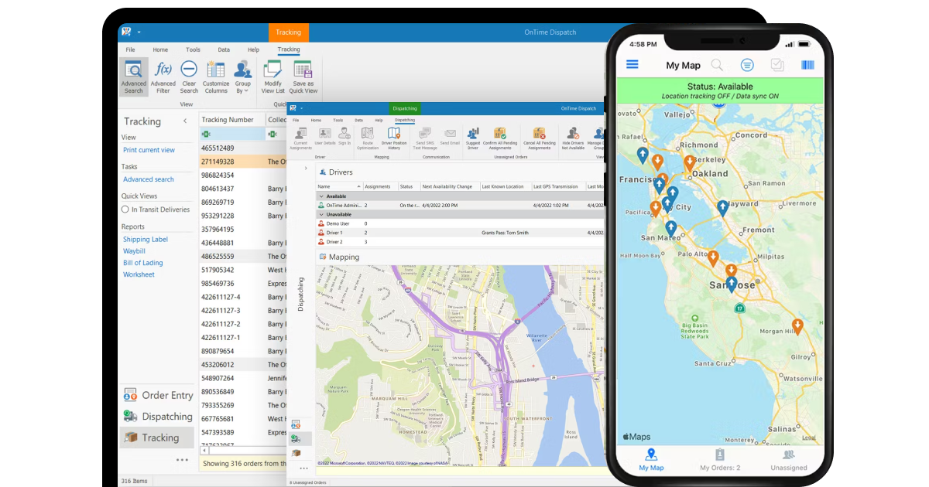Image resolution: width=929 pixels, height=487 pixels.
Task: Click the Advanced search task link
Action: [x=149, y=179]
